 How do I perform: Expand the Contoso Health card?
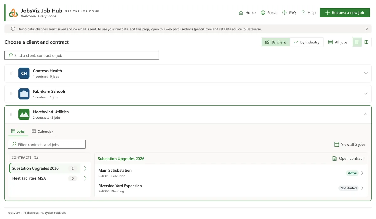365,73
